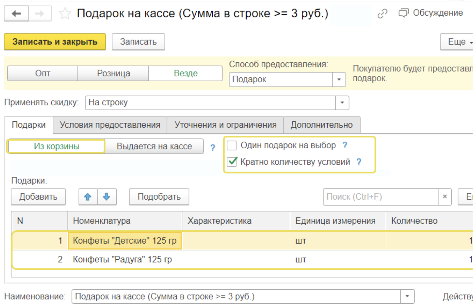Enable Один подарок на выбор checkbox

click(232, 146)
